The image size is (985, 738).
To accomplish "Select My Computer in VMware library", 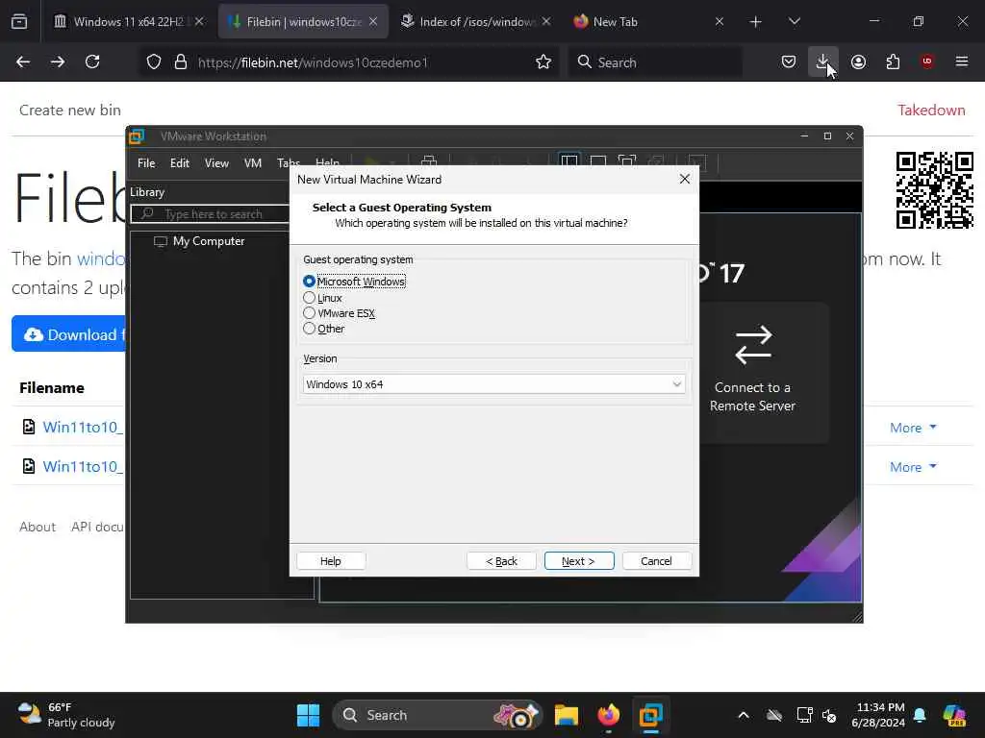I will point(209,241).
